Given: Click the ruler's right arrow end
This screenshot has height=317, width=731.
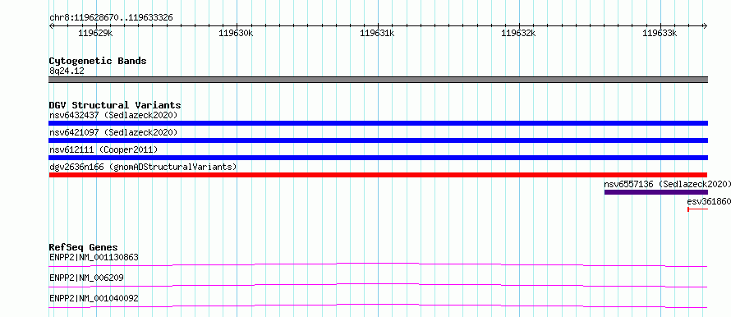Looking at the screenshot, I should [x=705, y=25].
